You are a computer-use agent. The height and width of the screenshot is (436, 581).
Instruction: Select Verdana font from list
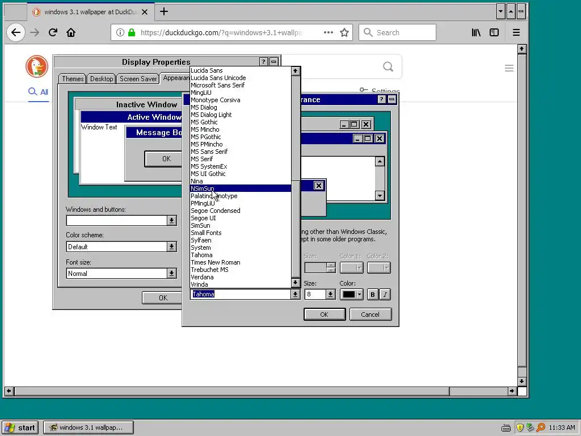(240, 277)
